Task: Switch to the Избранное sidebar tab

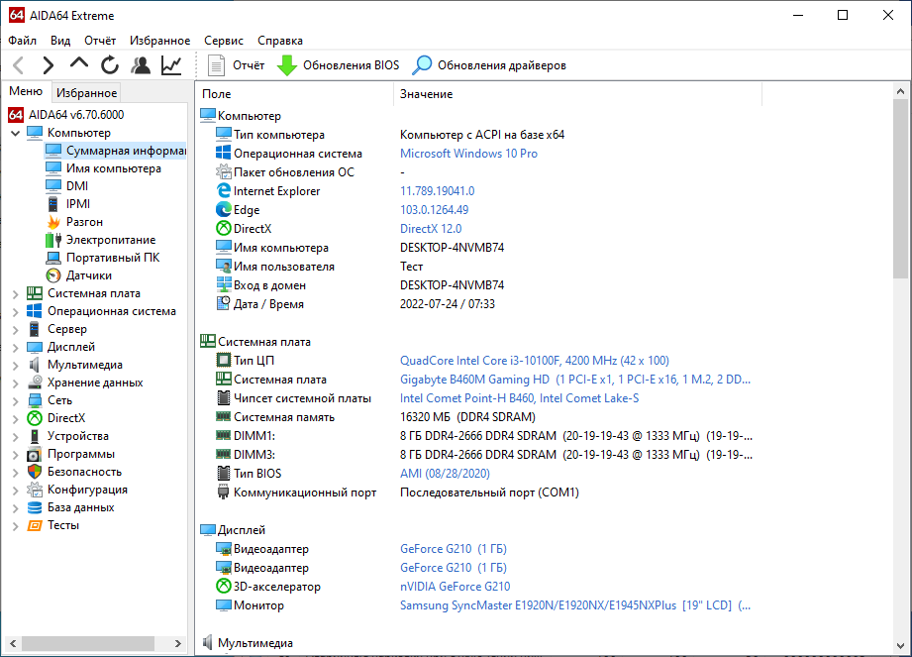Action: (87, 92)
